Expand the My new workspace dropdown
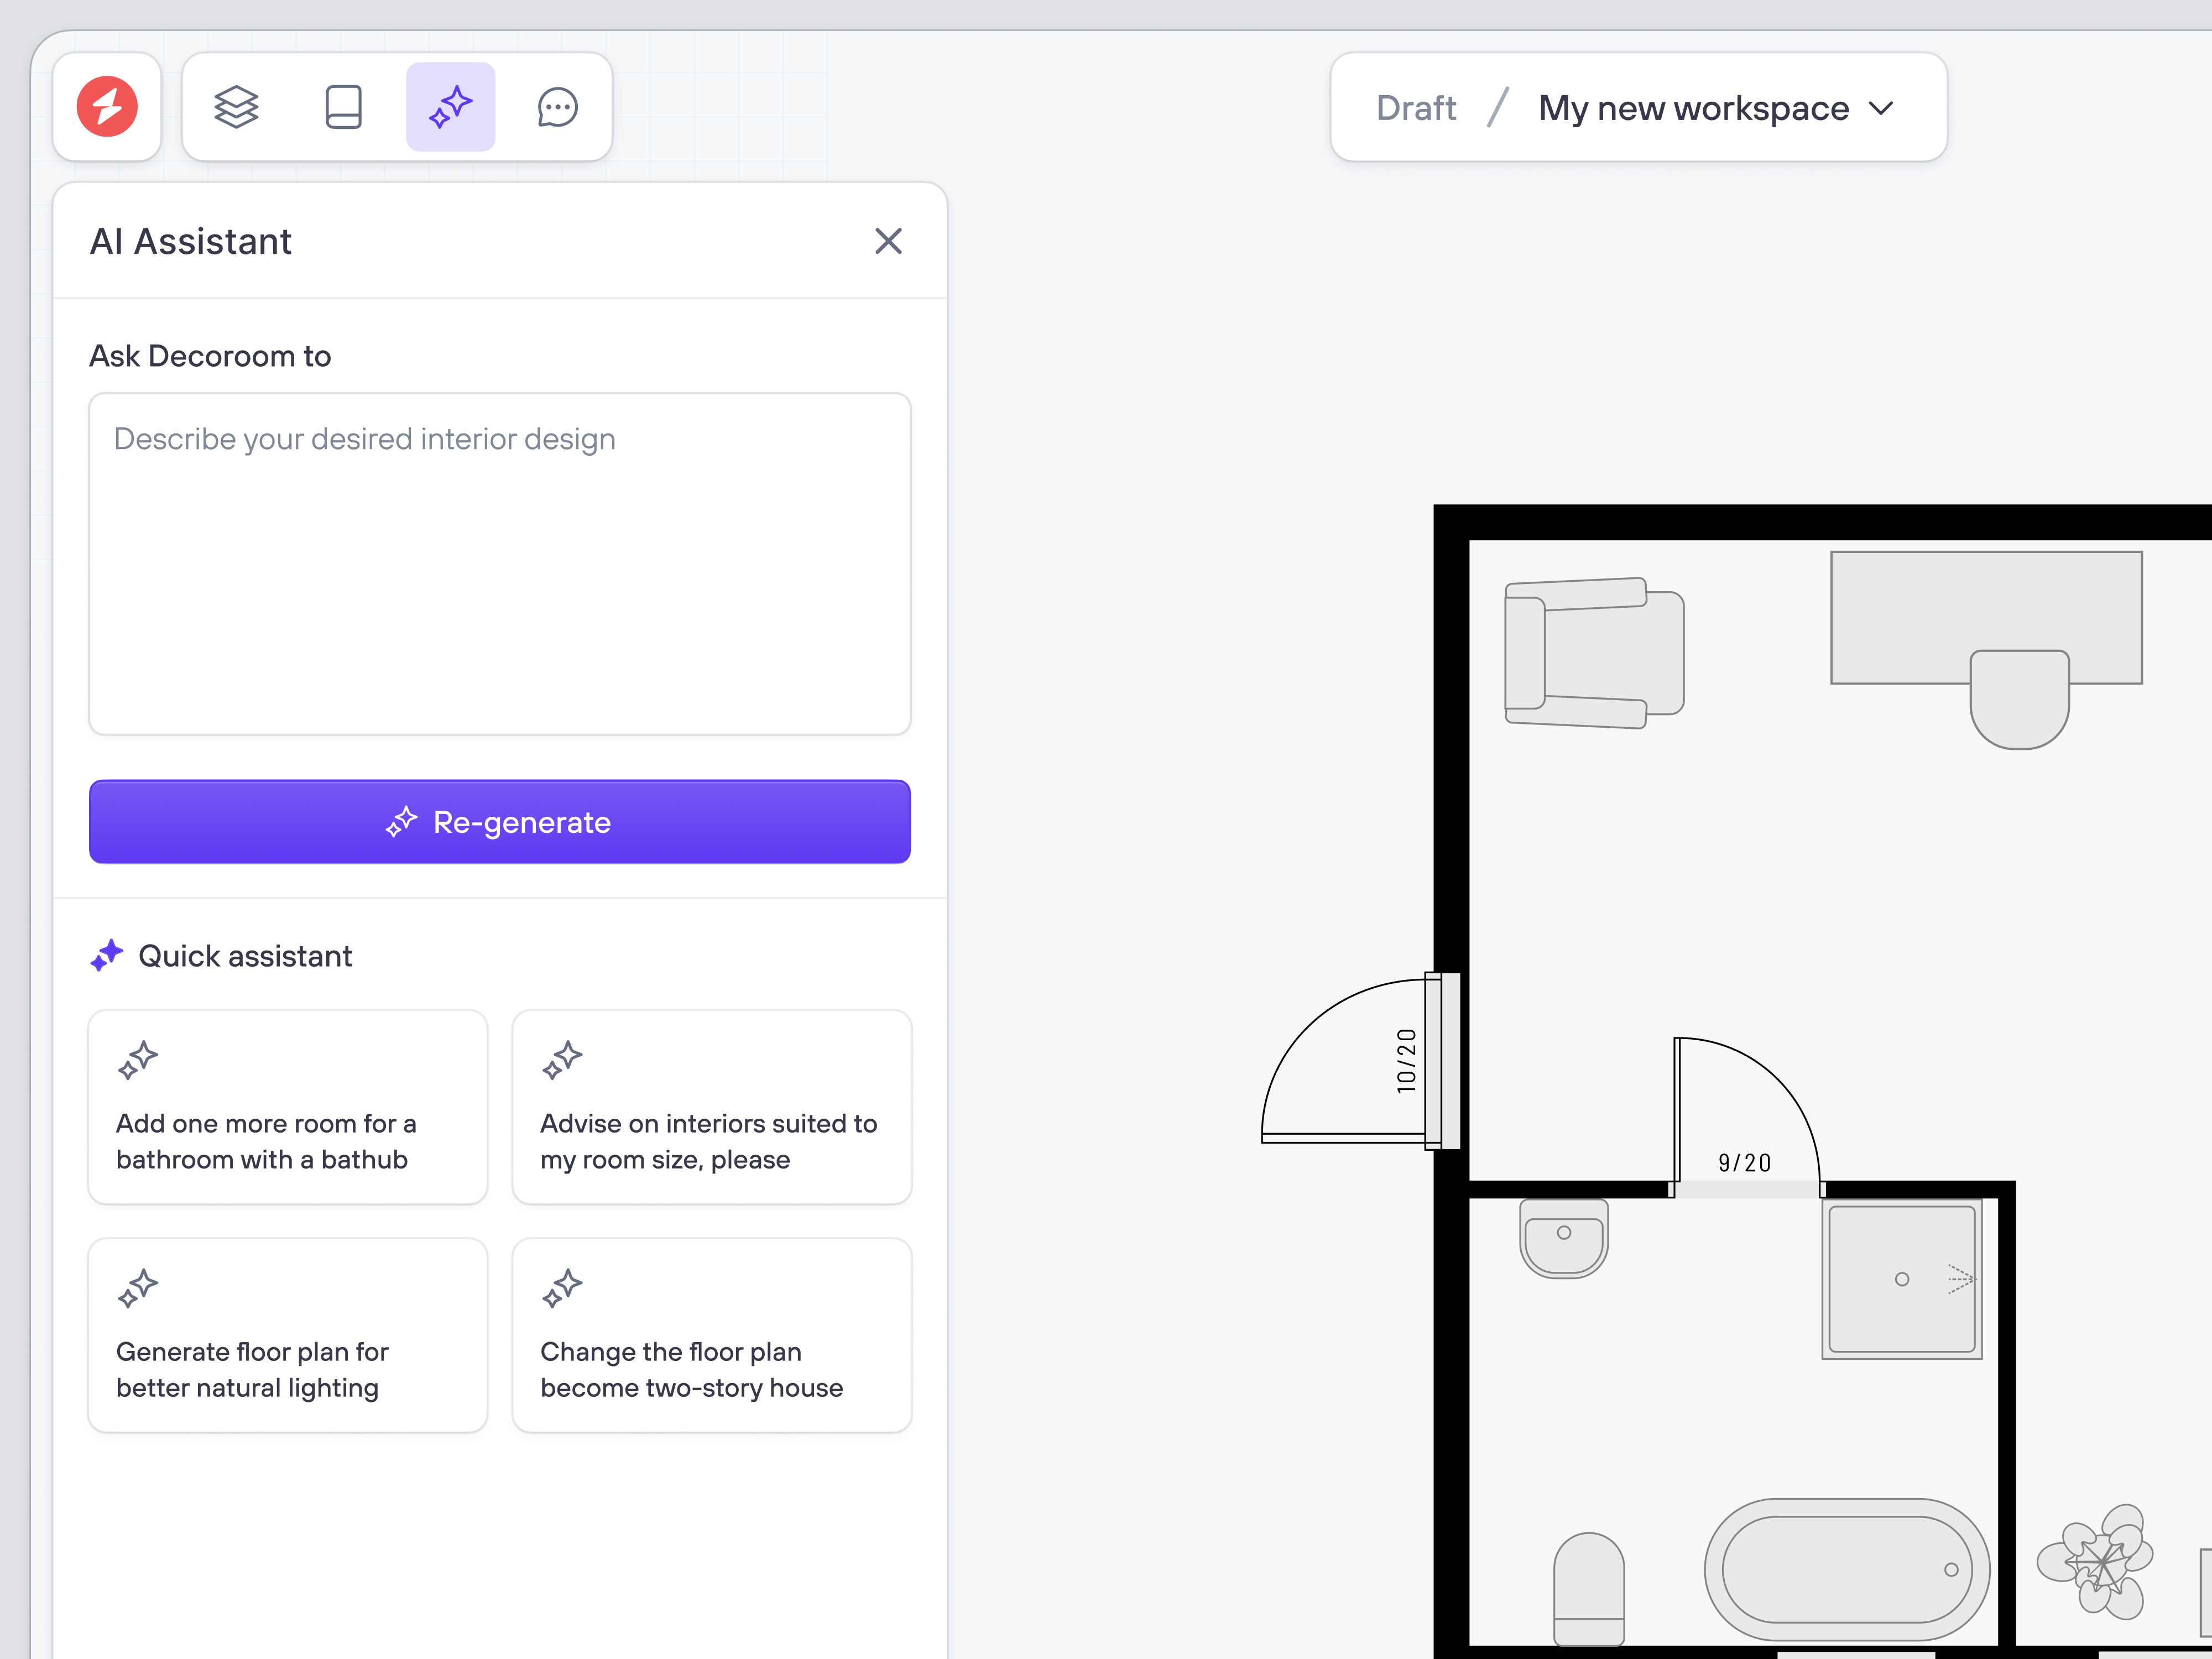The width and height of the screenshot is (2212, 1659). click(x=1882, y=108)
